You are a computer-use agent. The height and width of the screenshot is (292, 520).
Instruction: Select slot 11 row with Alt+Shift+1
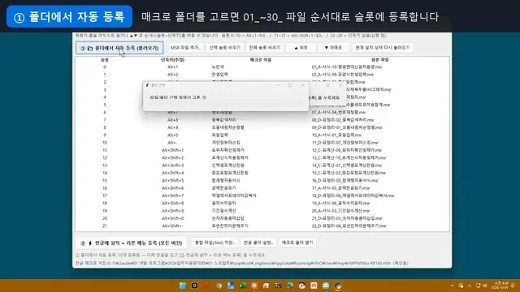click(x=262, y=150)
